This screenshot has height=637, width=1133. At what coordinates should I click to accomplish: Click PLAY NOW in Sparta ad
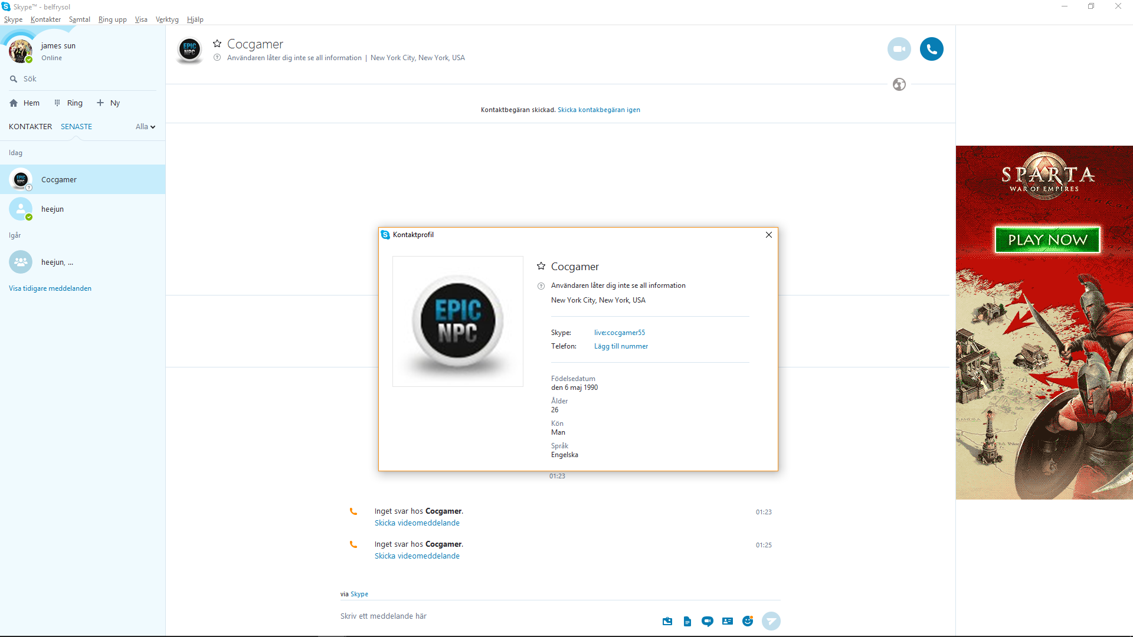[x=1047, y=240]
